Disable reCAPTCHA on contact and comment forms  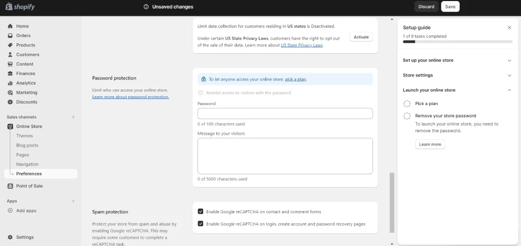(x=201, y=212)
